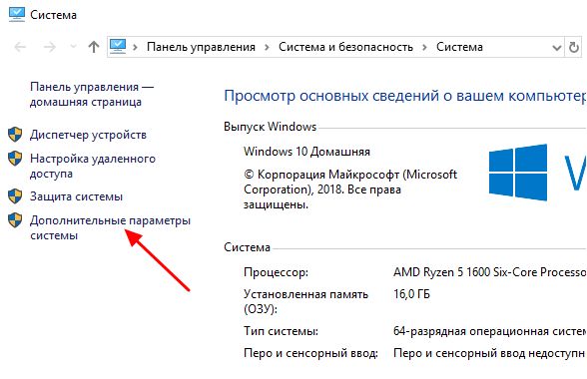
Task: Click the Windows 10 logo
Action: point(518,173)
